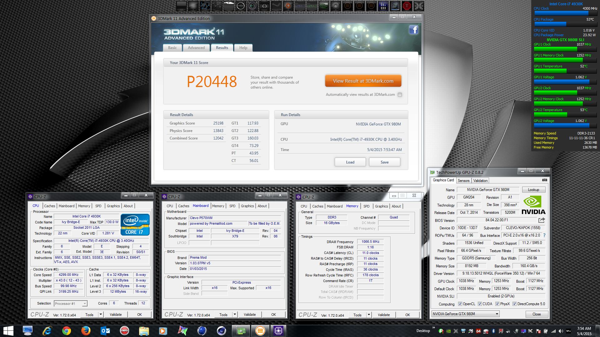This screenshot has height=337, width=600.
Task: Open Tools dropdown arrow in Memory CPU-Z window
Action: click(369, 315)
